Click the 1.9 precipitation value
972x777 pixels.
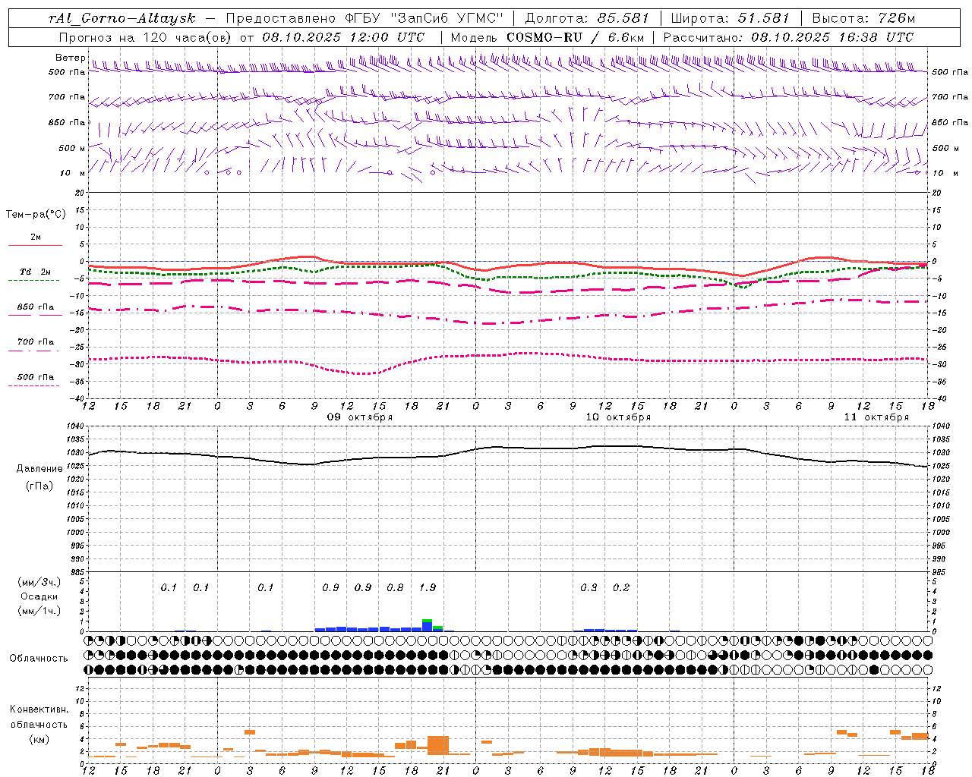coord(428,587)
